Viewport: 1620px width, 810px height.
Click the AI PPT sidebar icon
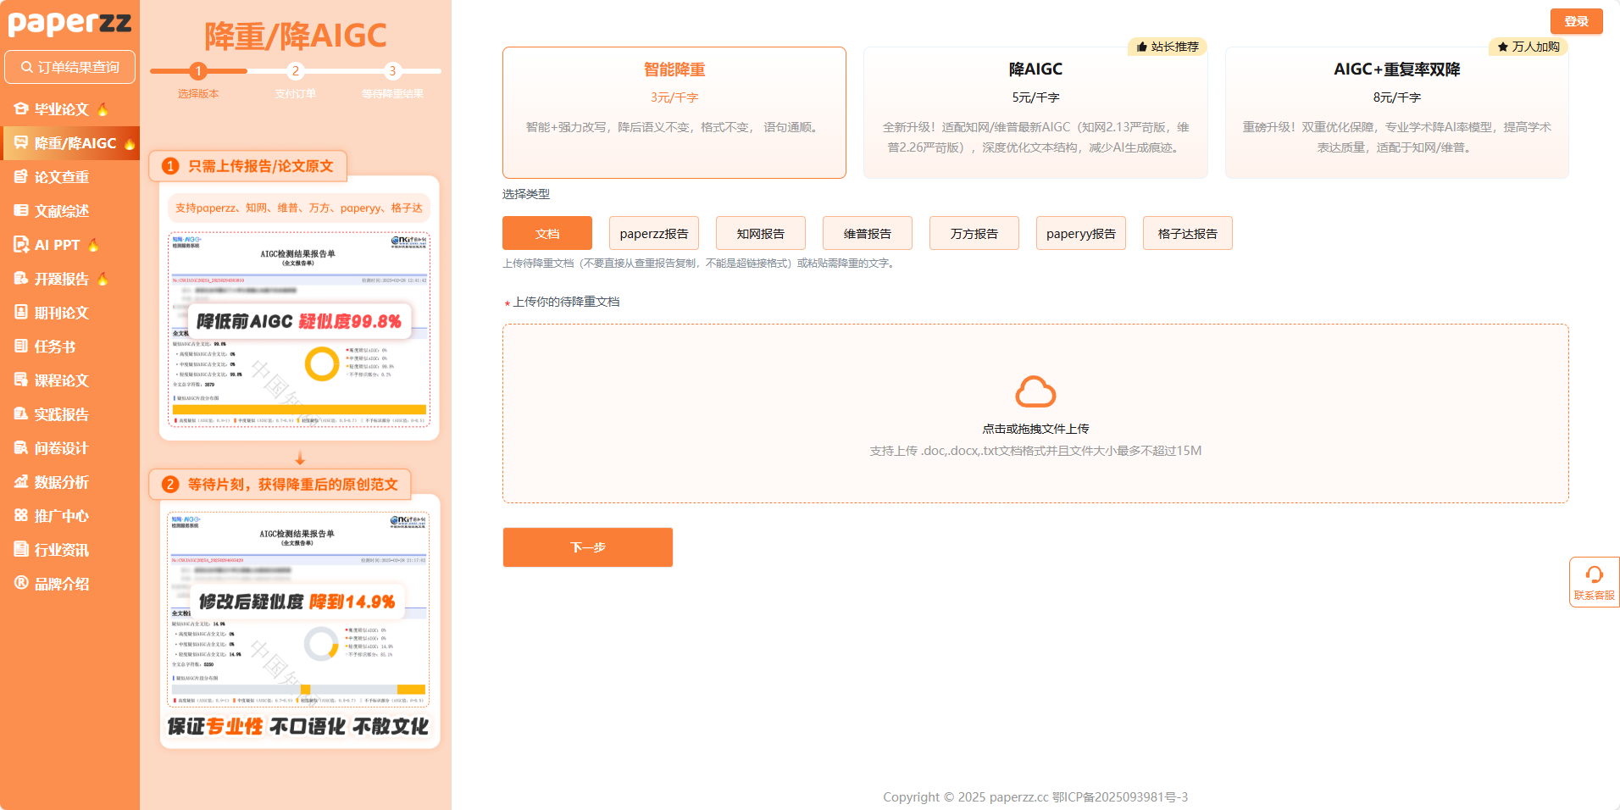click(21, 245)
